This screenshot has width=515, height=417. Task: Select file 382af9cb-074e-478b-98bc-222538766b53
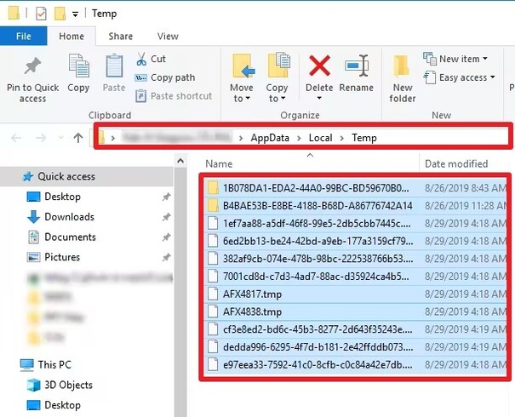355,259
